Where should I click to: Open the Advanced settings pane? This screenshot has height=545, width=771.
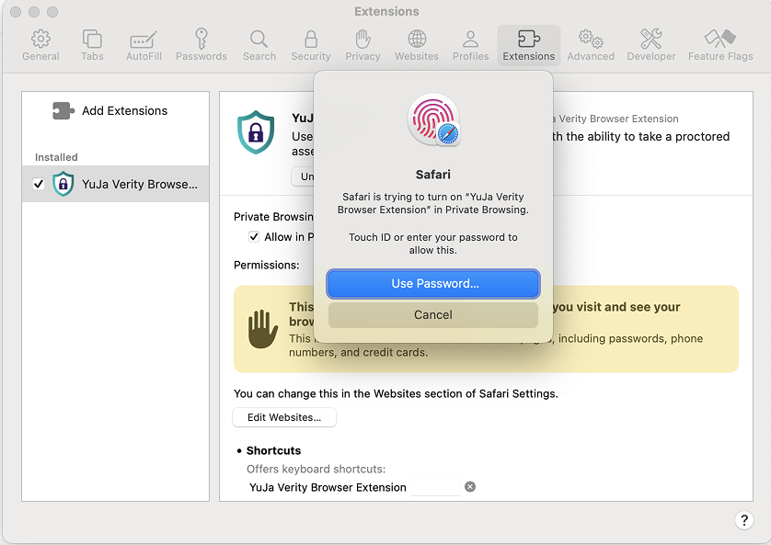click(x=591, y=45)
